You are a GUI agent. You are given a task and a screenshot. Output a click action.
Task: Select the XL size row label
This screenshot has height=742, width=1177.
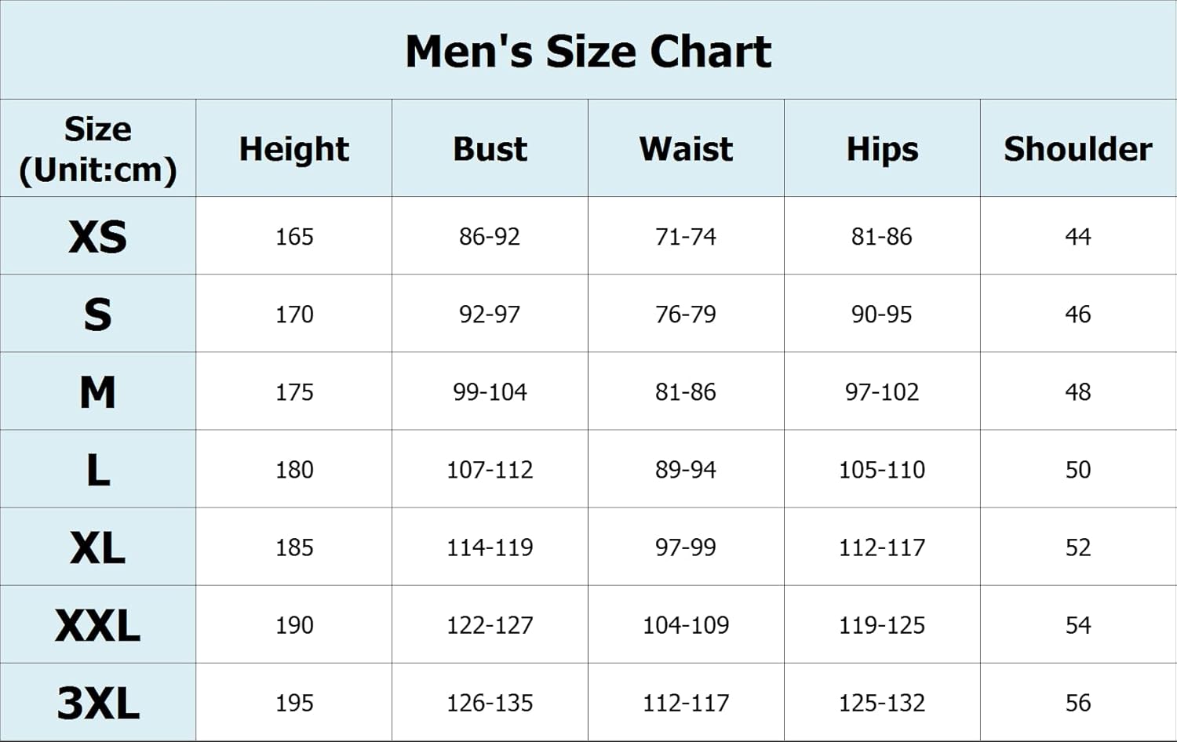pos(98,547)
